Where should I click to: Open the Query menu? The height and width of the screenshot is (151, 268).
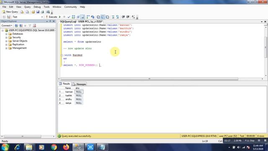coord(27,7)
